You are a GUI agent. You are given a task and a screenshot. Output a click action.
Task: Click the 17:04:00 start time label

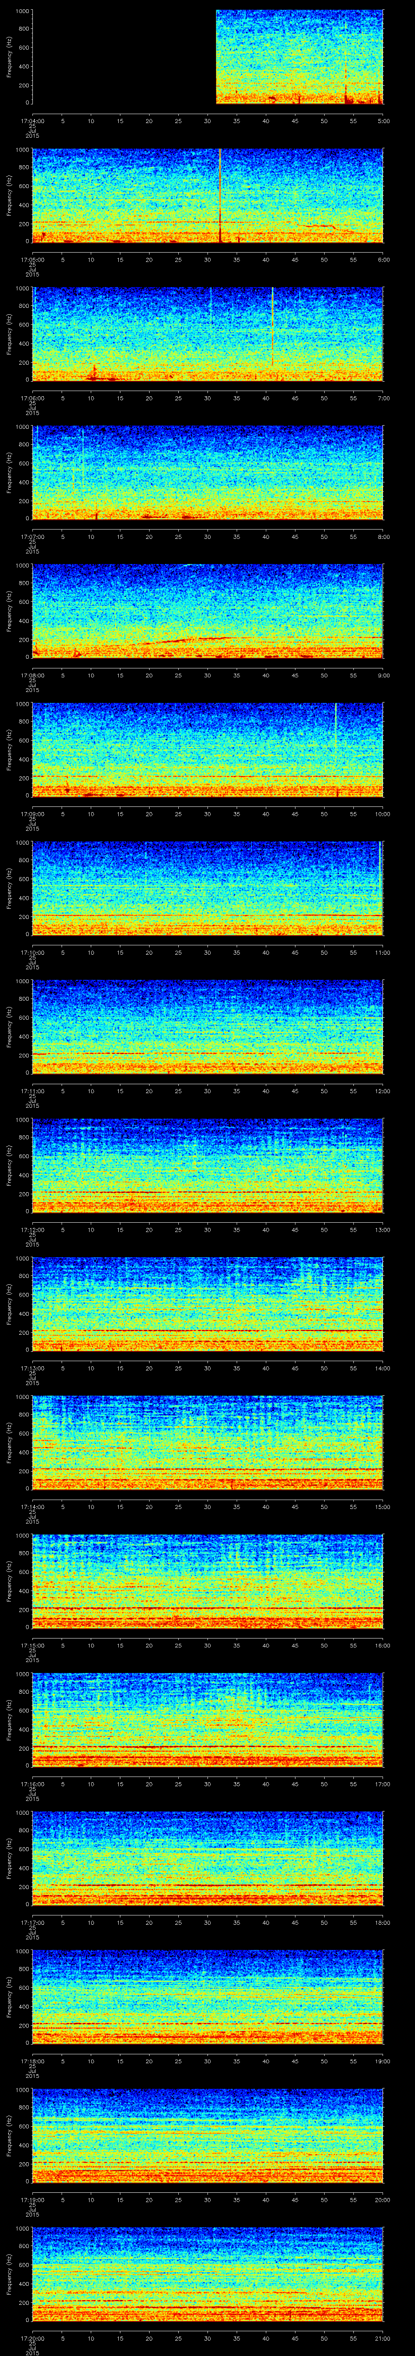click(x=32, y=121)
